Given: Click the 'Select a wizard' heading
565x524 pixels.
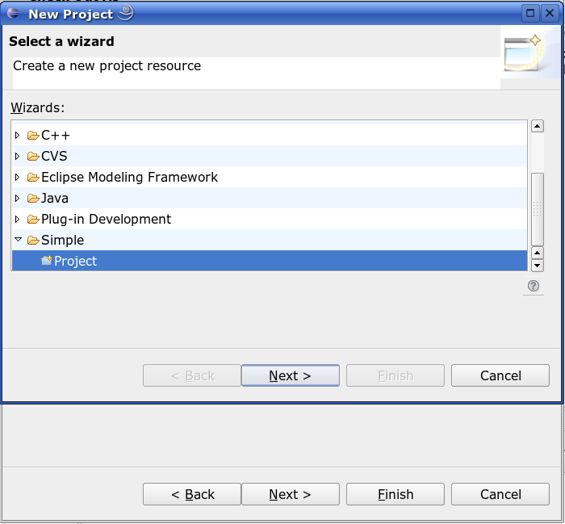Looking at the screenshot, I should click(61, 41).
